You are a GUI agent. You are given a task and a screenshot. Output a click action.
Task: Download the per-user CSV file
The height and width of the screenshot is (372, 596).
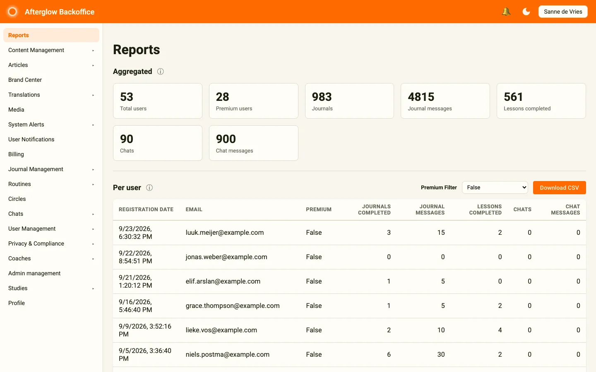point(559,188)
